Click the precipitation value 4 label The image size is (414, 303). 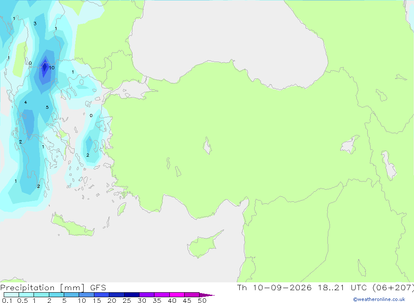click(26, 103)
